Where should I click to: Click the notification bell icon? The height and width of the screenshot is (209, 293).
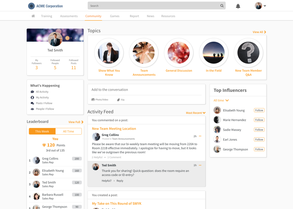(238, 6)
